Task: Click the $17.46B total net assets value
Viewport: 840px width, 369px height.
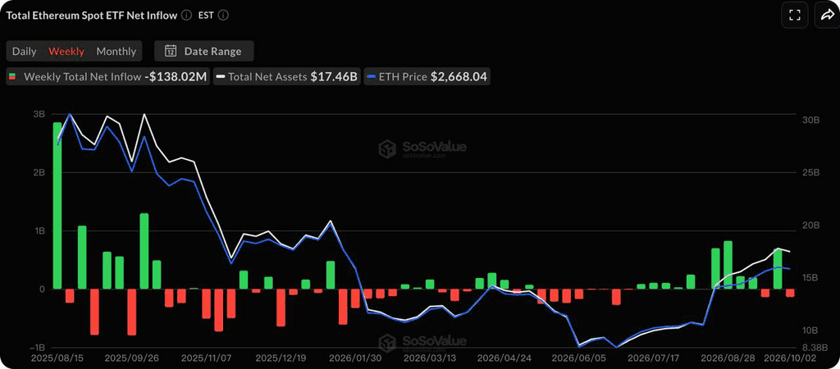Action: (x=334, y=76)
